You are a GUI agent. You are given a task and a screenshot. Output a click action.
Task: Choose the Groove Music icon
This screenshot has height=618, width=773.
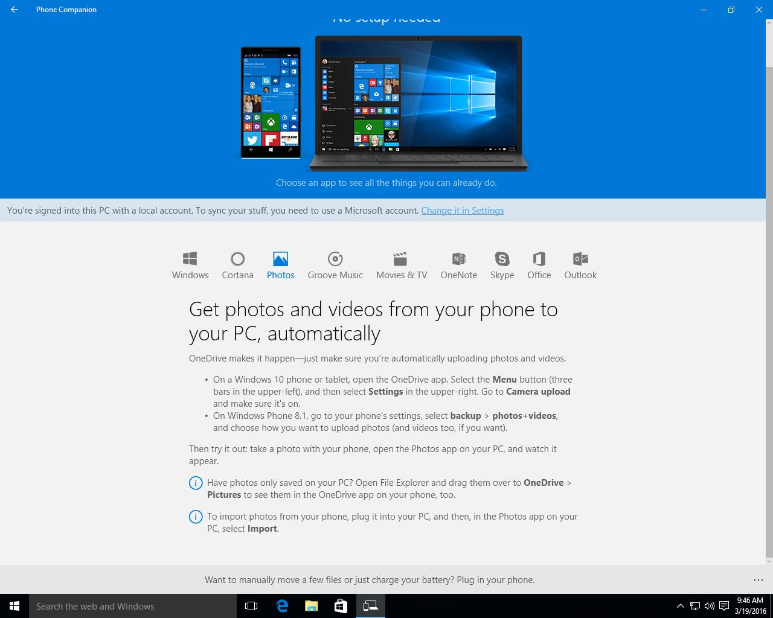tap(335, 259)
